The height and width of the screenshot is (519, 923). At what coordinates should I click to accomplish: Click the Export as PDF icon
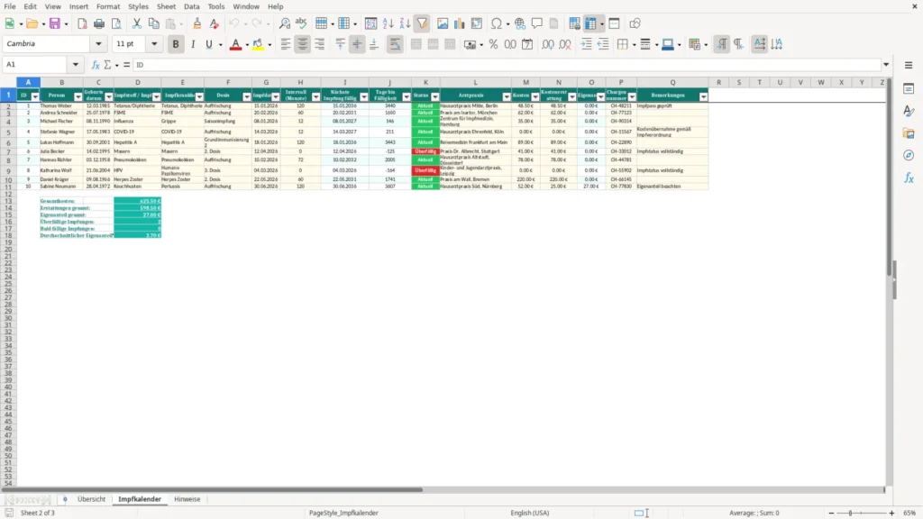(x=82, y=23)
